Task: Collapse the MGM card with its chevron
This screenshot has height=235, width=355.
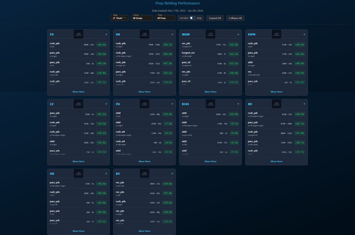Action: (238, 34)
